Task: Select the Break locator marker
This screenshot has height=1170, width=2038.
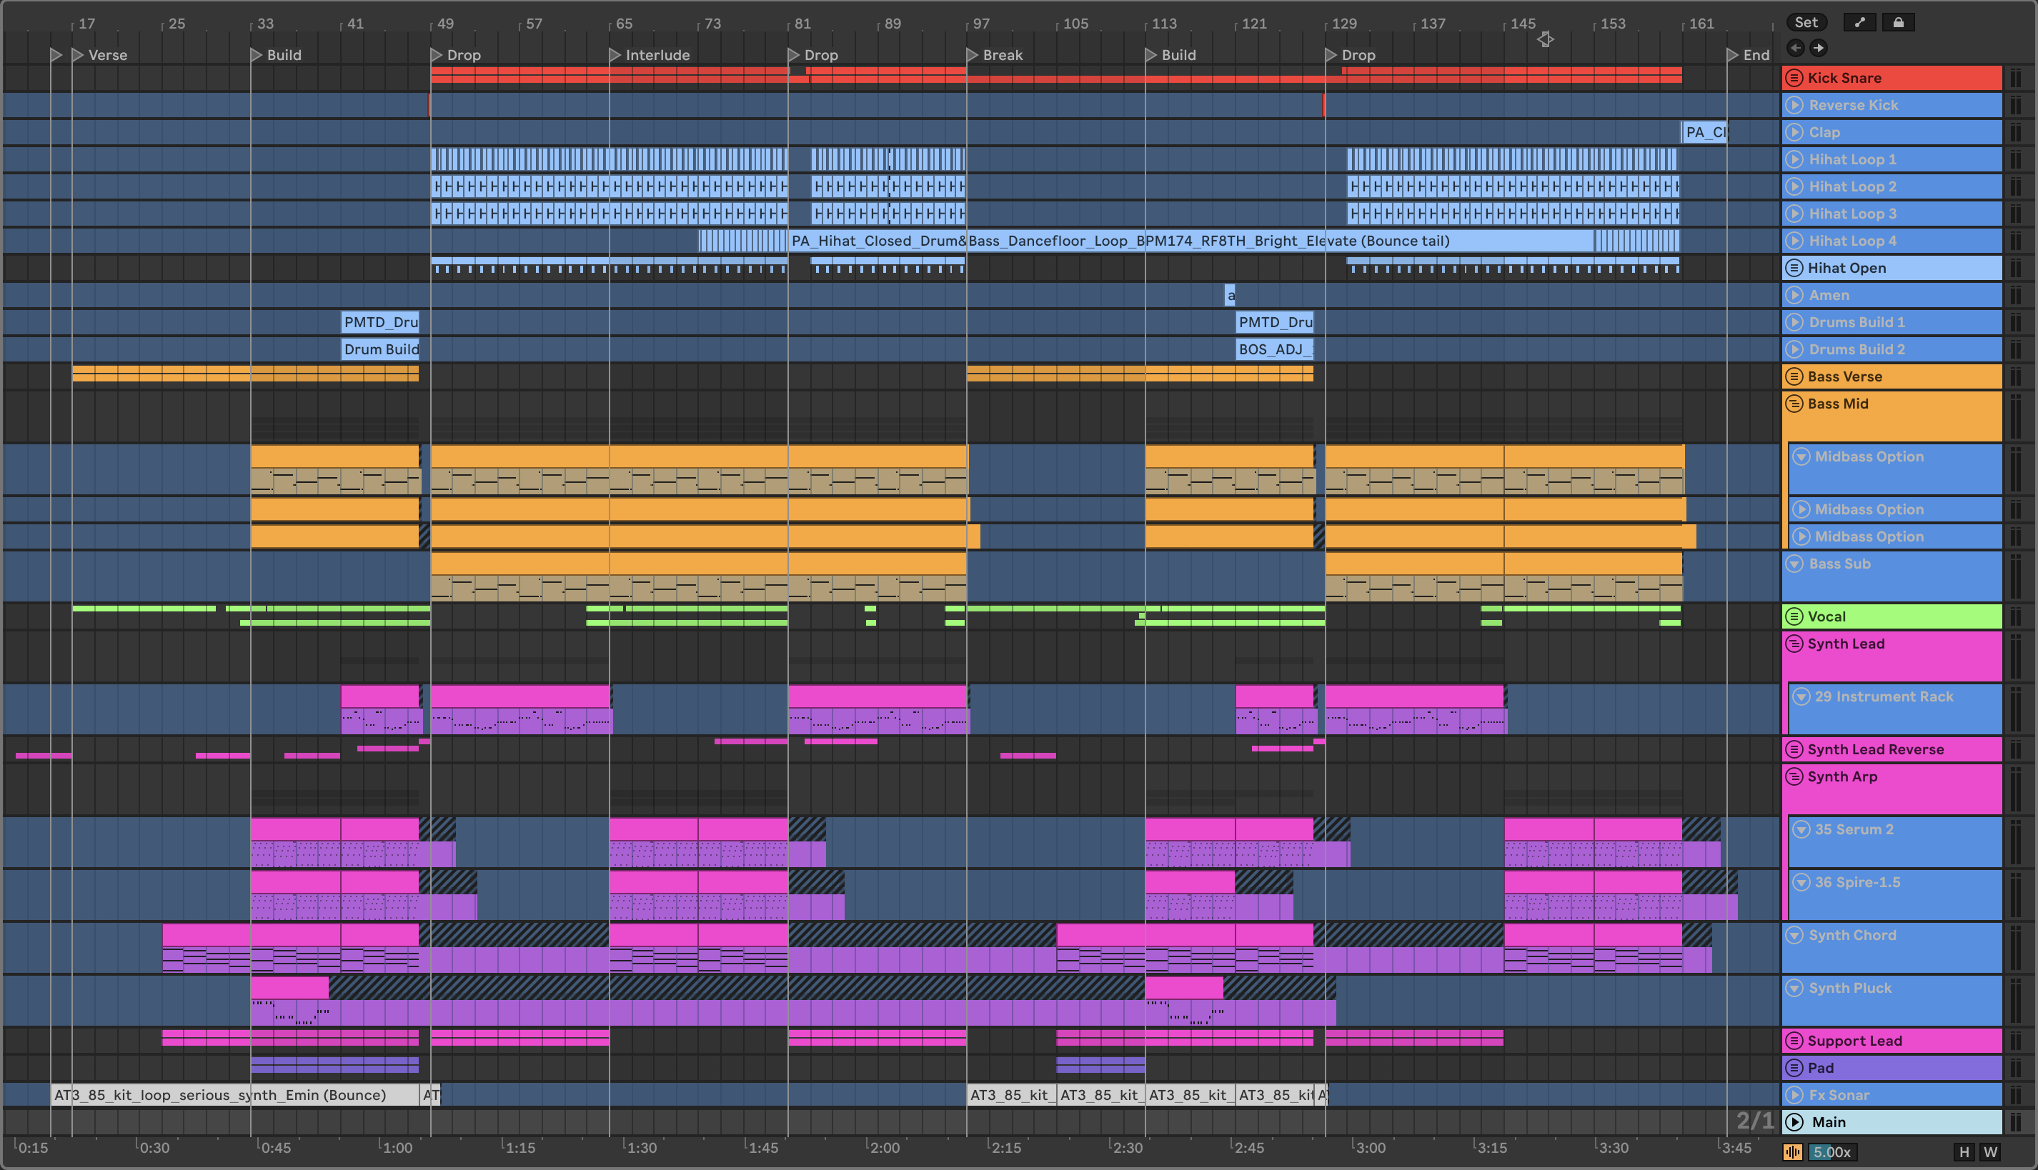Action: tap(973, 54)
